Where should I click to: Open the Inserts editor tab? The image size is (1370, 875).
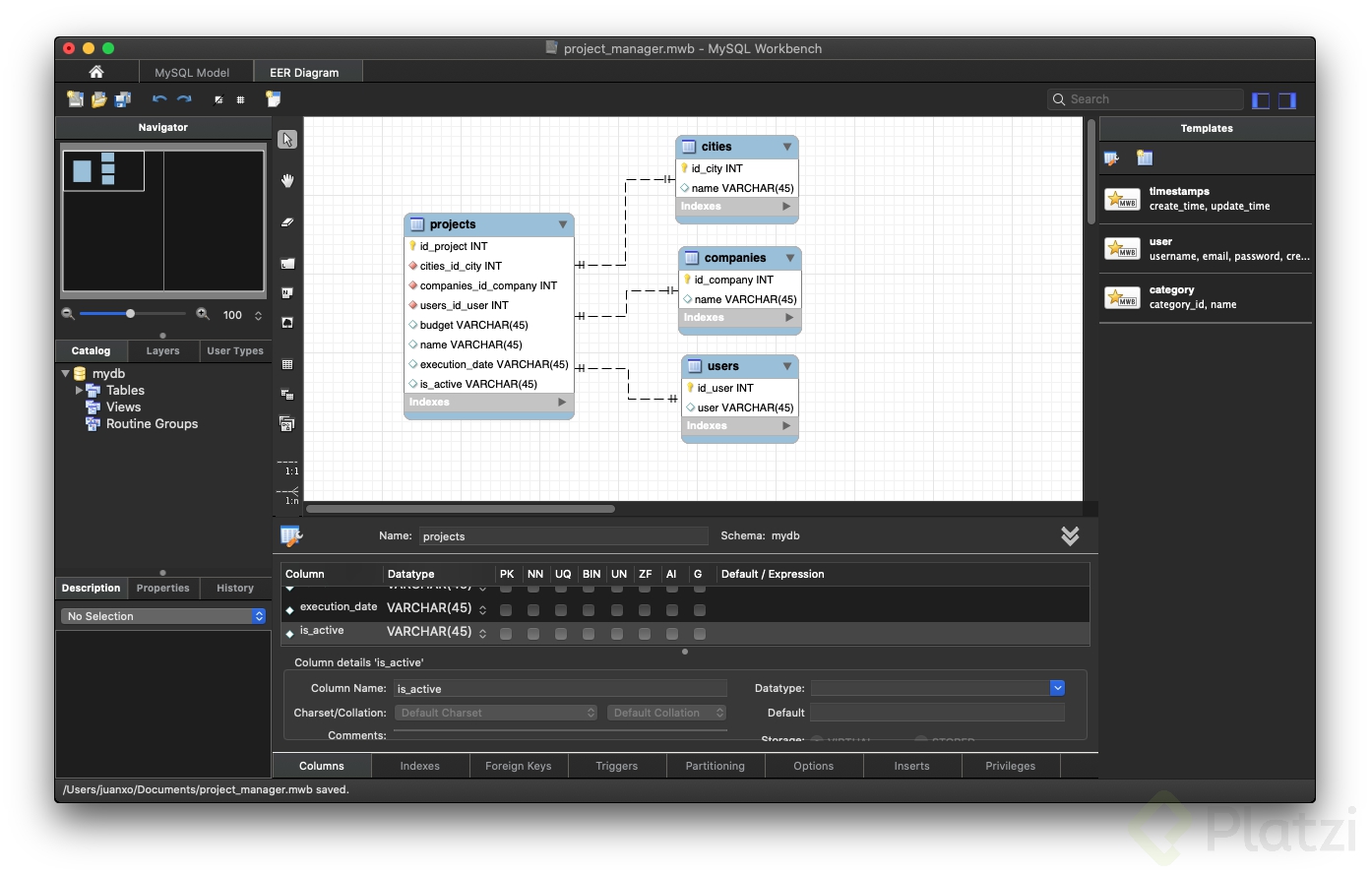pos(912,766)
